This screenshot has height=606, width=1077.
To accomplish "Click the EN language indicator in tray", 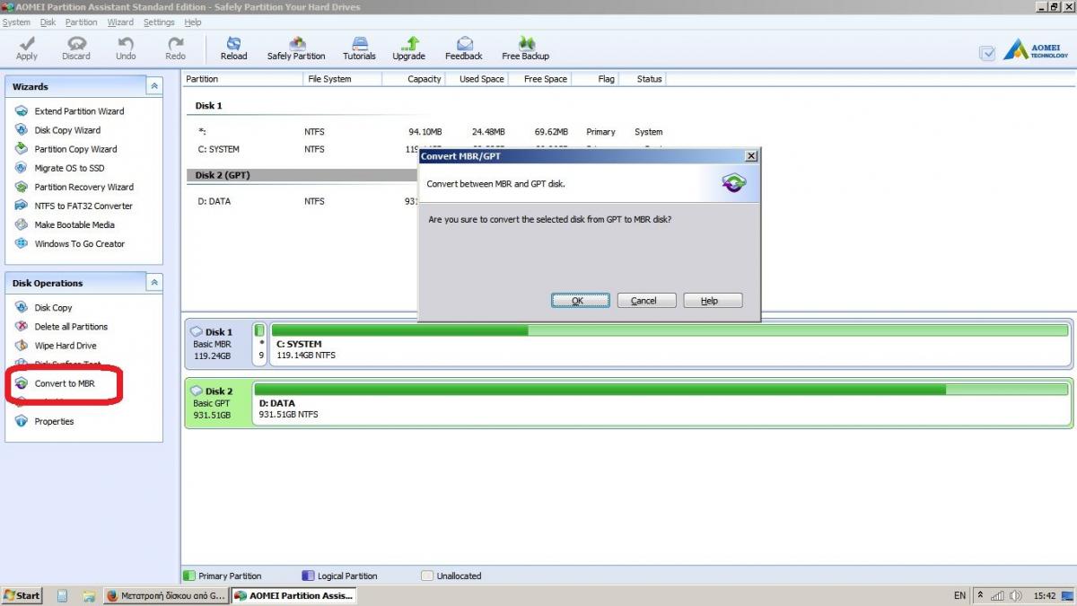I will [x=959, y=595].
